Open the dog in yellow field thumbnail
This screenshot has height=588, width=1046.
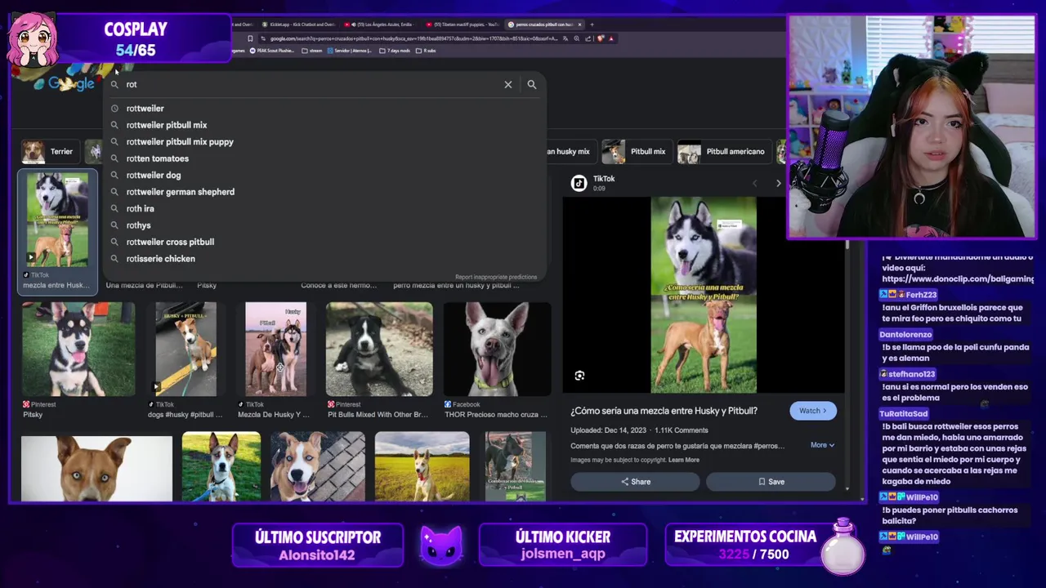[x=422, y=466]
